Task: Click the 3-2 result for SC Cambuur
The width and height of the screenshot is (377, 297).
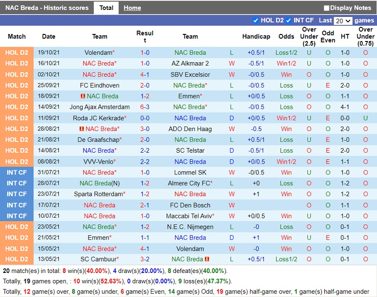Action: pyautogui.click(x=145, y=259)
